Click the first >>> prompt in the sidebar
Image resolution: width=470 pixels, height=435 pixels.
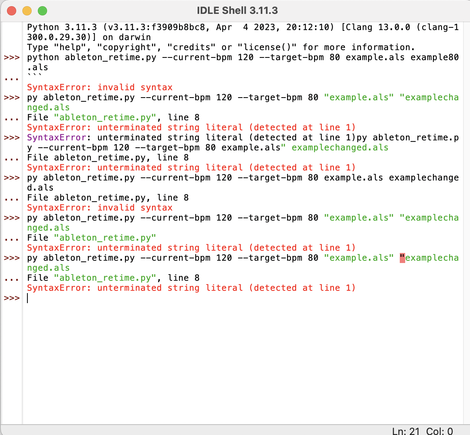click(x=12, y=57)
